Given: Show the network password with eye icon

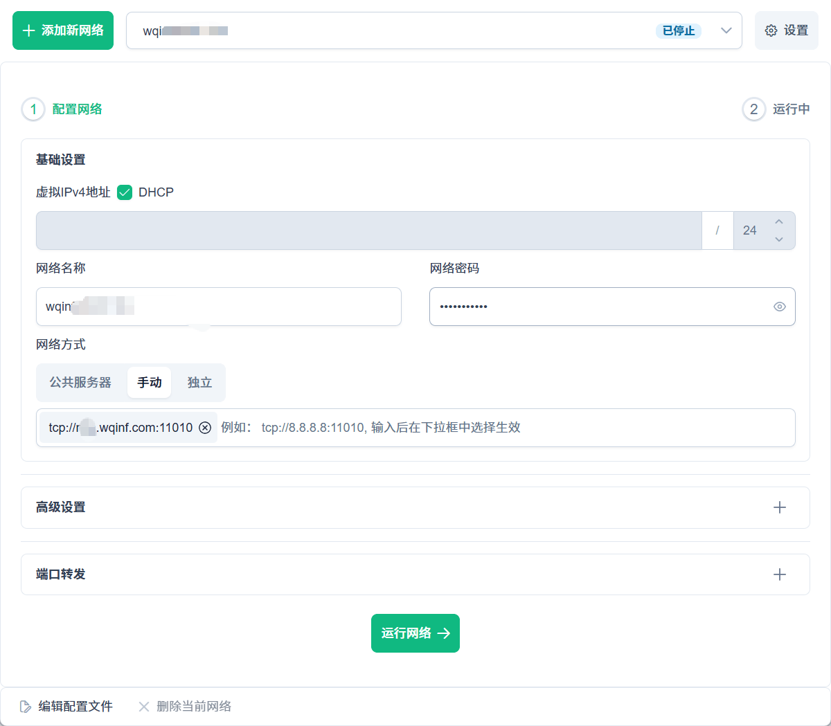Looking at the screenshot, I should click(779, 307).
